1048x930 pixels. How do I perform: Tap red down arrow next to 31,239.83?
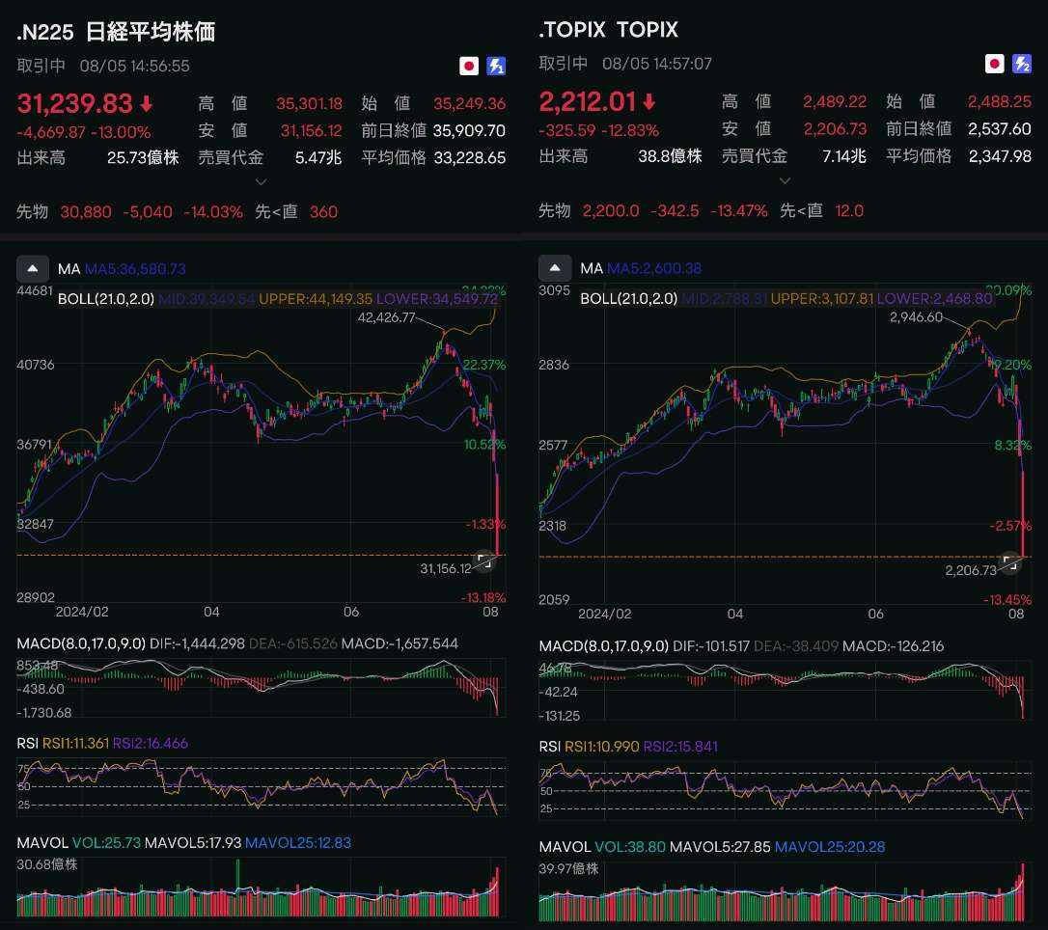tap(146, 103)
